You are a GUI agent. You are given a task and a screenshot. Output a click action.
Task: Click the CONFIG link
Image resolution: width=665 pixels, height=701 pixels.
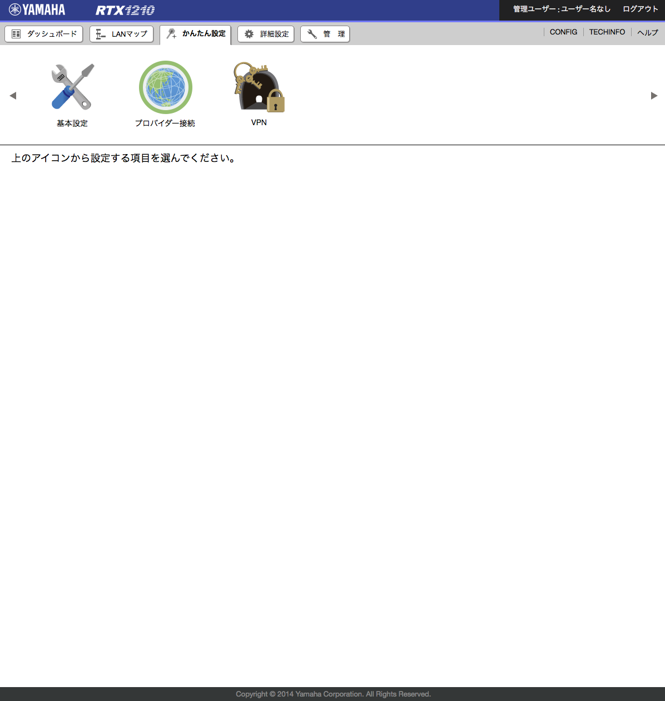[x=563, y=32]
